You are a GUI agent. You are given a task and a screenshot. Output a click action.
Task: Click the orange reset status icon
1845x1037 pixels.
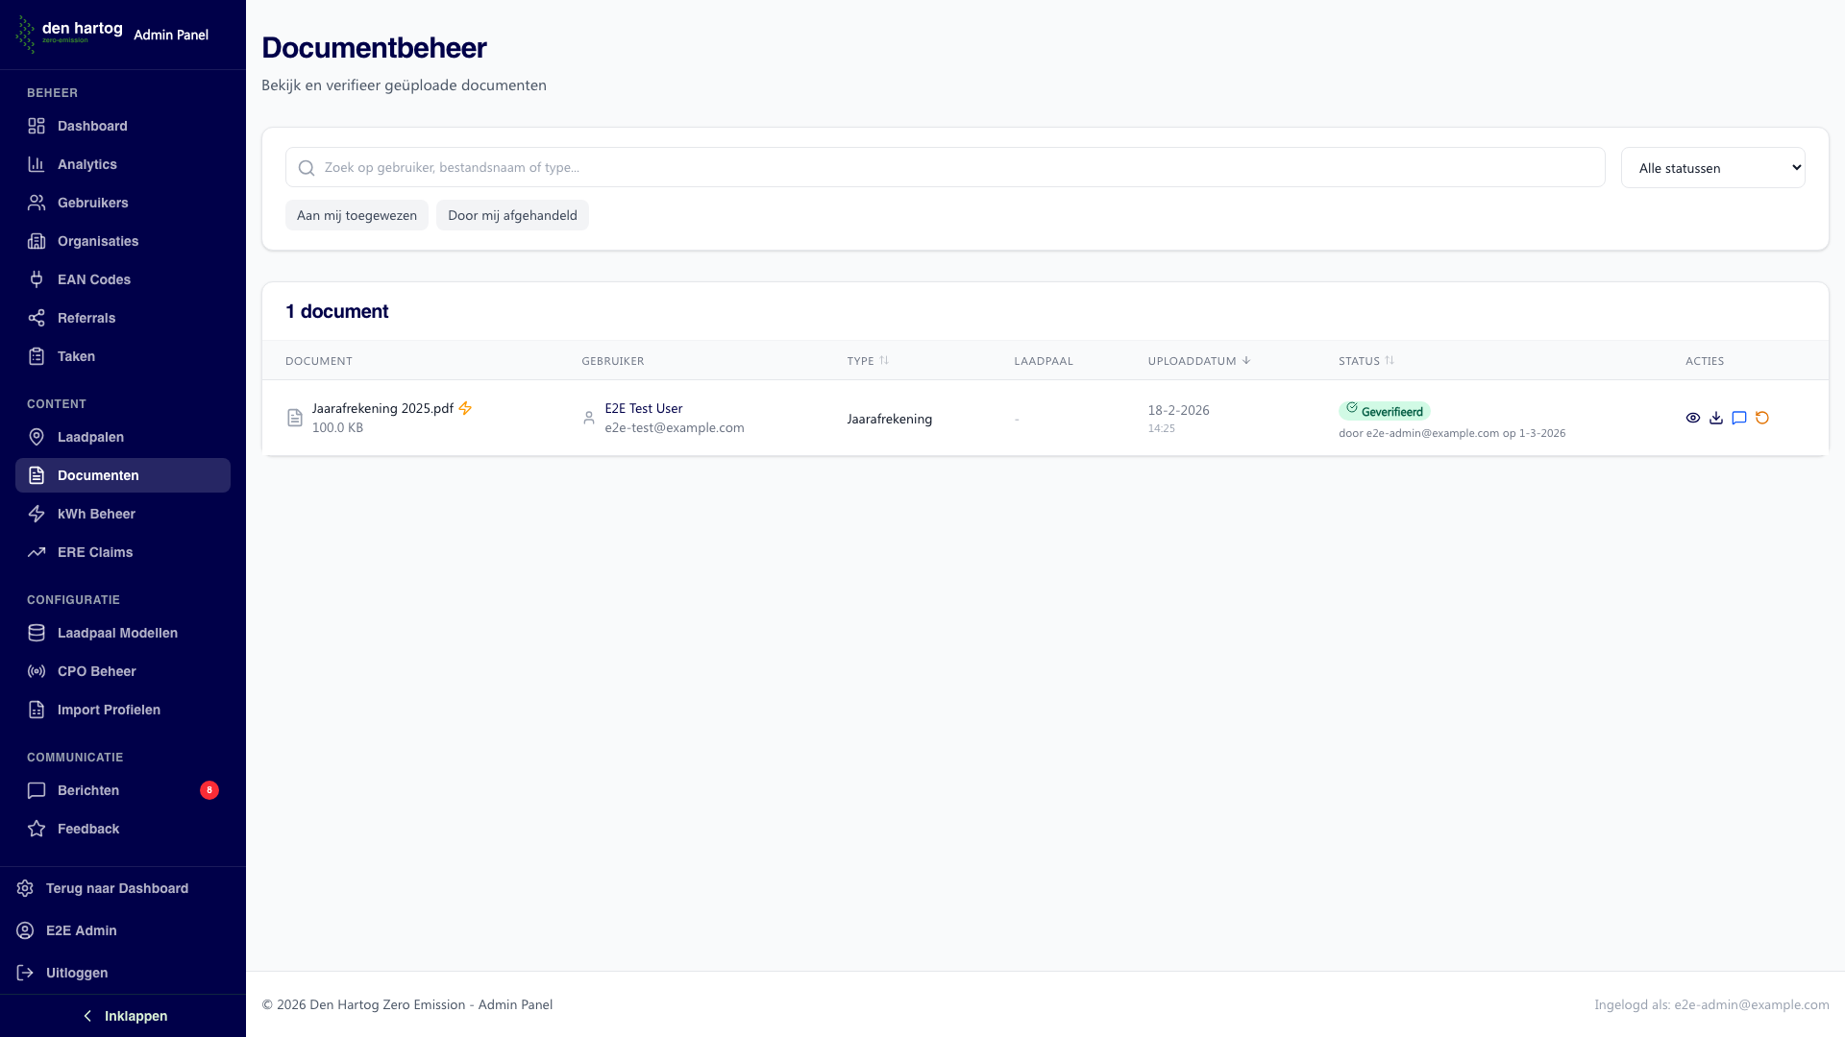[x=1761, y=418]
